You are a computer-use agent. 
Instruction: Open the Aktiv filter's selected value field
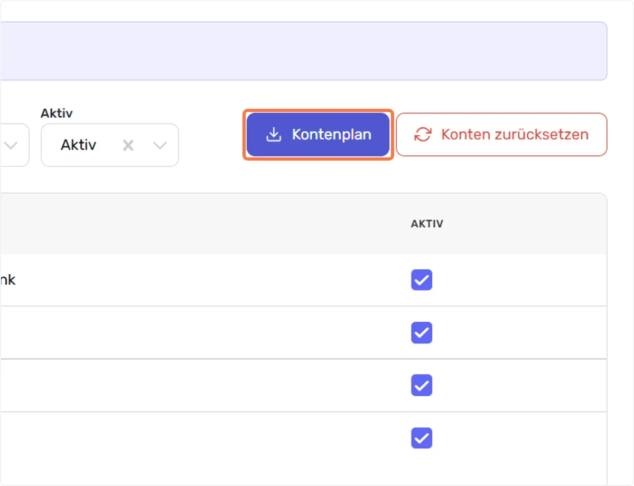point(78,145)
